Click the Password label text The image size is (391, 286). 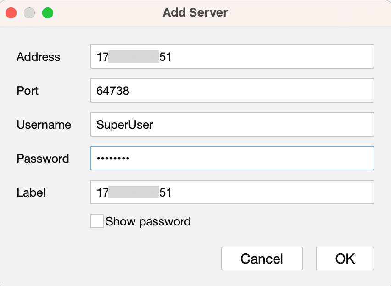(x=42, y=159)
